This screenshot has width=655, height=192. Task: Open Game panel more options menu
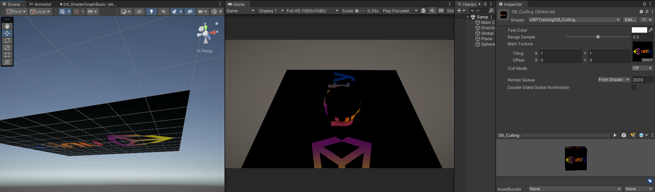450,4
